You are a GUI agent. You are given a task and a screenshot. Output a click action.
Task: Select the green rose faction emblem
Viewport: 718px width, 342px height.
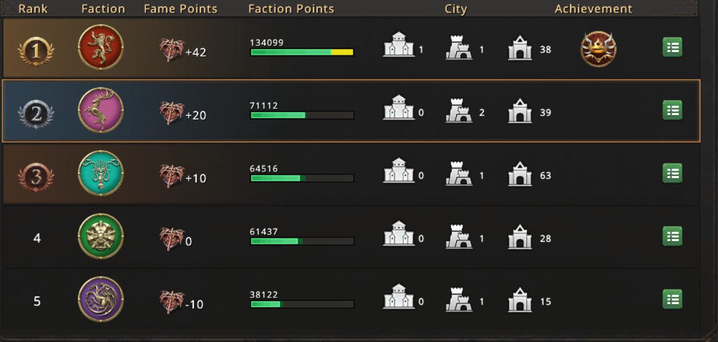click(101, 236)
